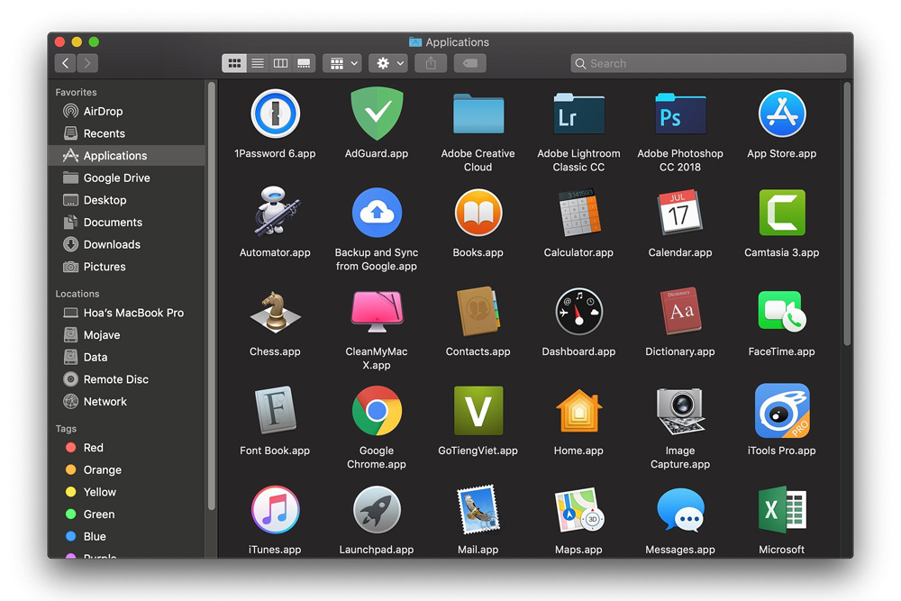Select the Google Chrome app icon
This screenshot has width=901, height=601.
377,410
